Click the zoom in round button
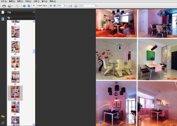177x126 pixels. click(55, 6)
